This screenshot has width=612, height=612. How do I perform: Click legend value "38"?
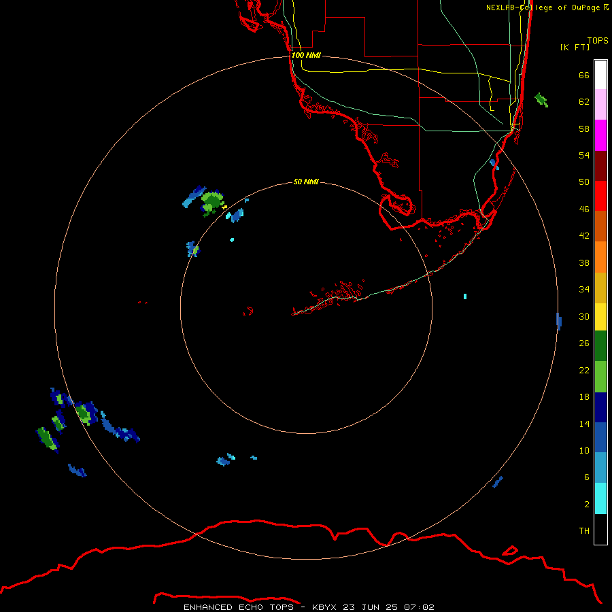(x=584, y=263)
